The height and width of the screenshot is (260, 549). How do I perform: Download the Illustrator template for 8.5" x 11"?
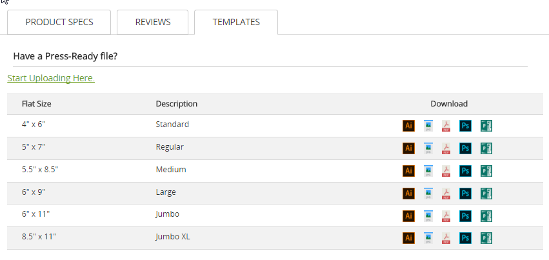point(408,238)
